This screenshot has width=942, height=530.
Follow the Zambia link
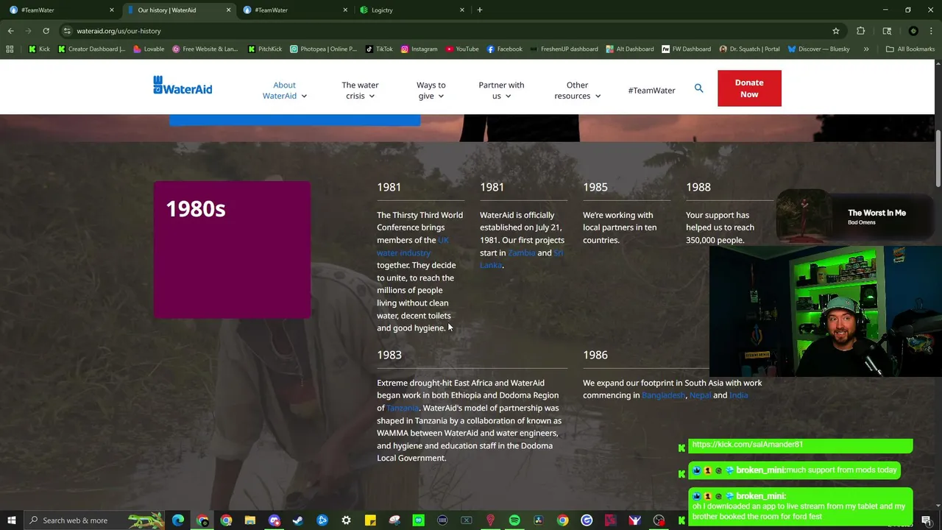(x=522, y=252)
